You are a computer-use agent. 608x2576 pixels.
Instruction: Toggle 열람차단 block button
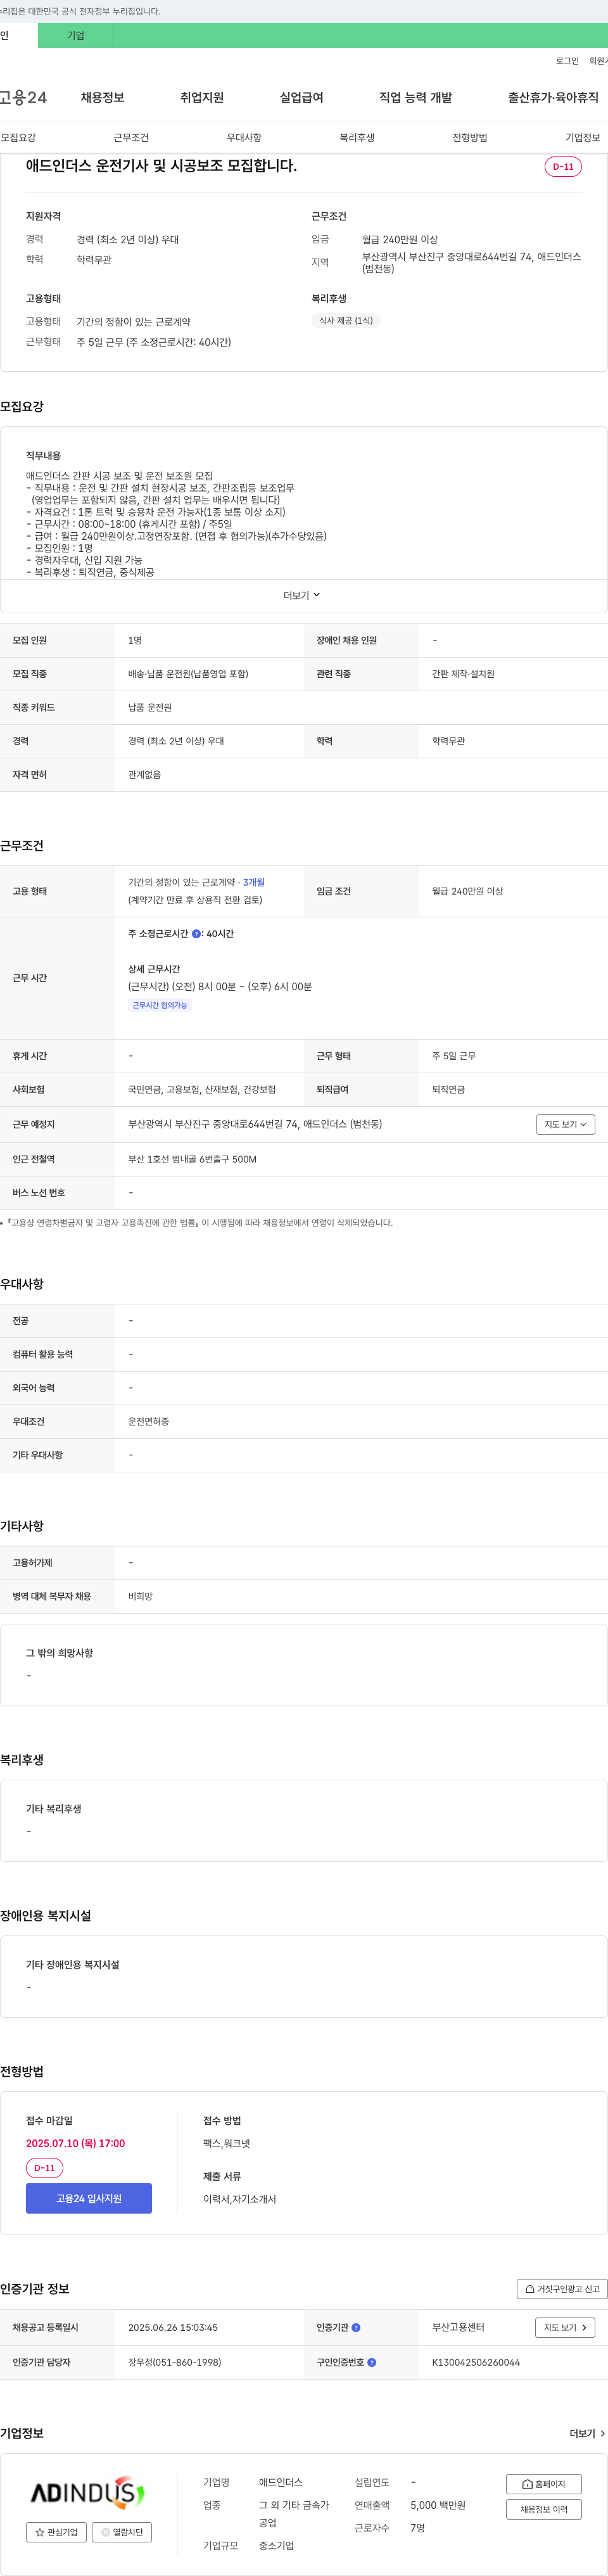tap(122, 2532)
